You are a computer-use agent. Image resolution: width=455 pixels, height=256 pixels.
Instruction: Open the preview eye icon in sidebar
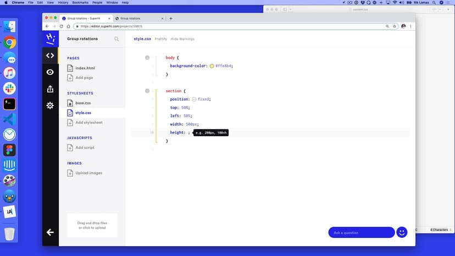tap(50, 72)
